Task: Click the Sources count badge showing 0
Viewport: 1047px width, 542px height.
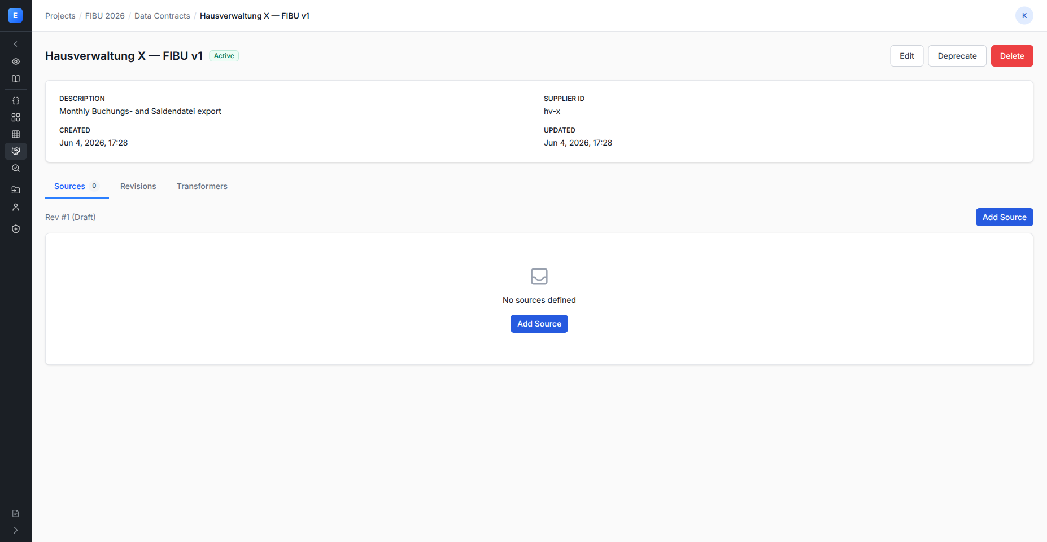Action: [94, 186]
